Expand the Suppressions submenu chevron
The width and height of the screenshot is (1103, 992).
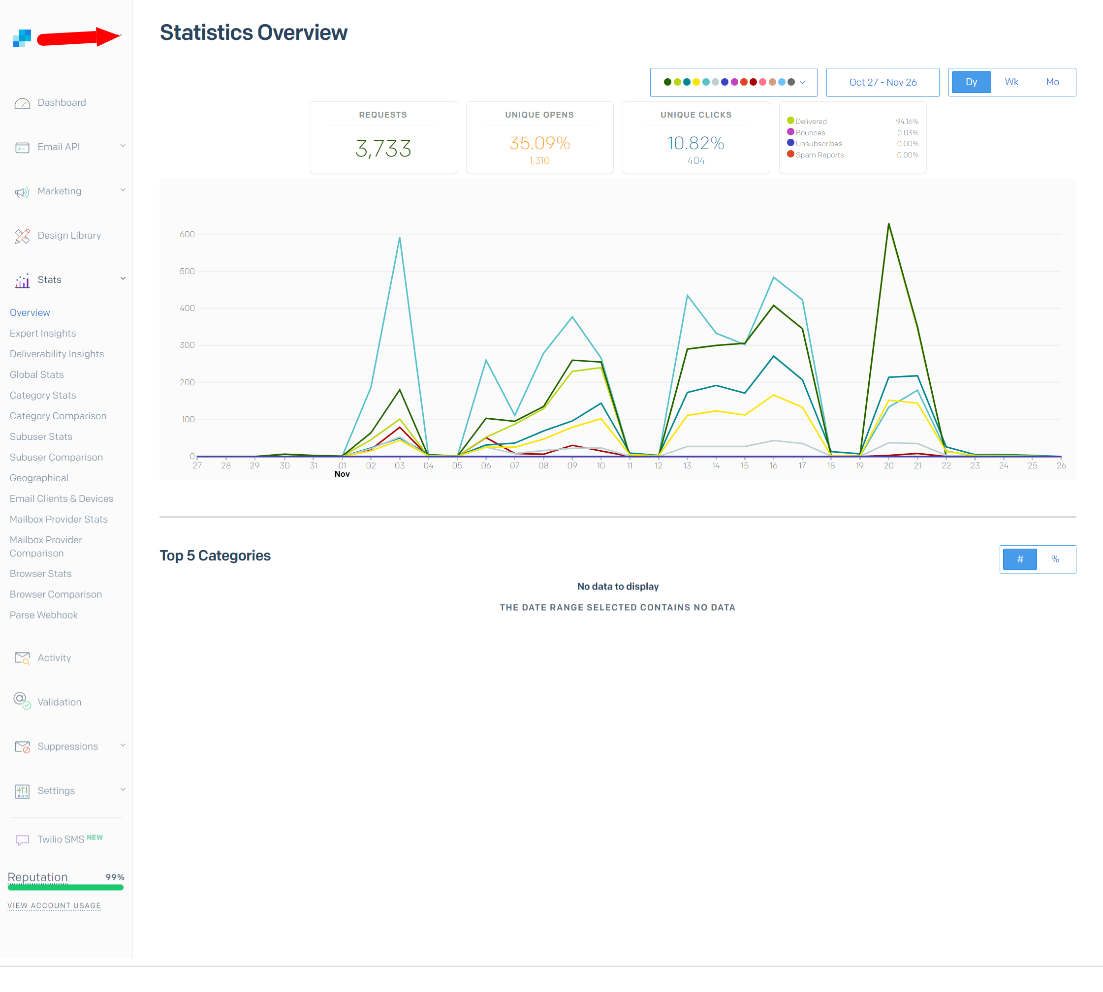click(x=123, y=745)
